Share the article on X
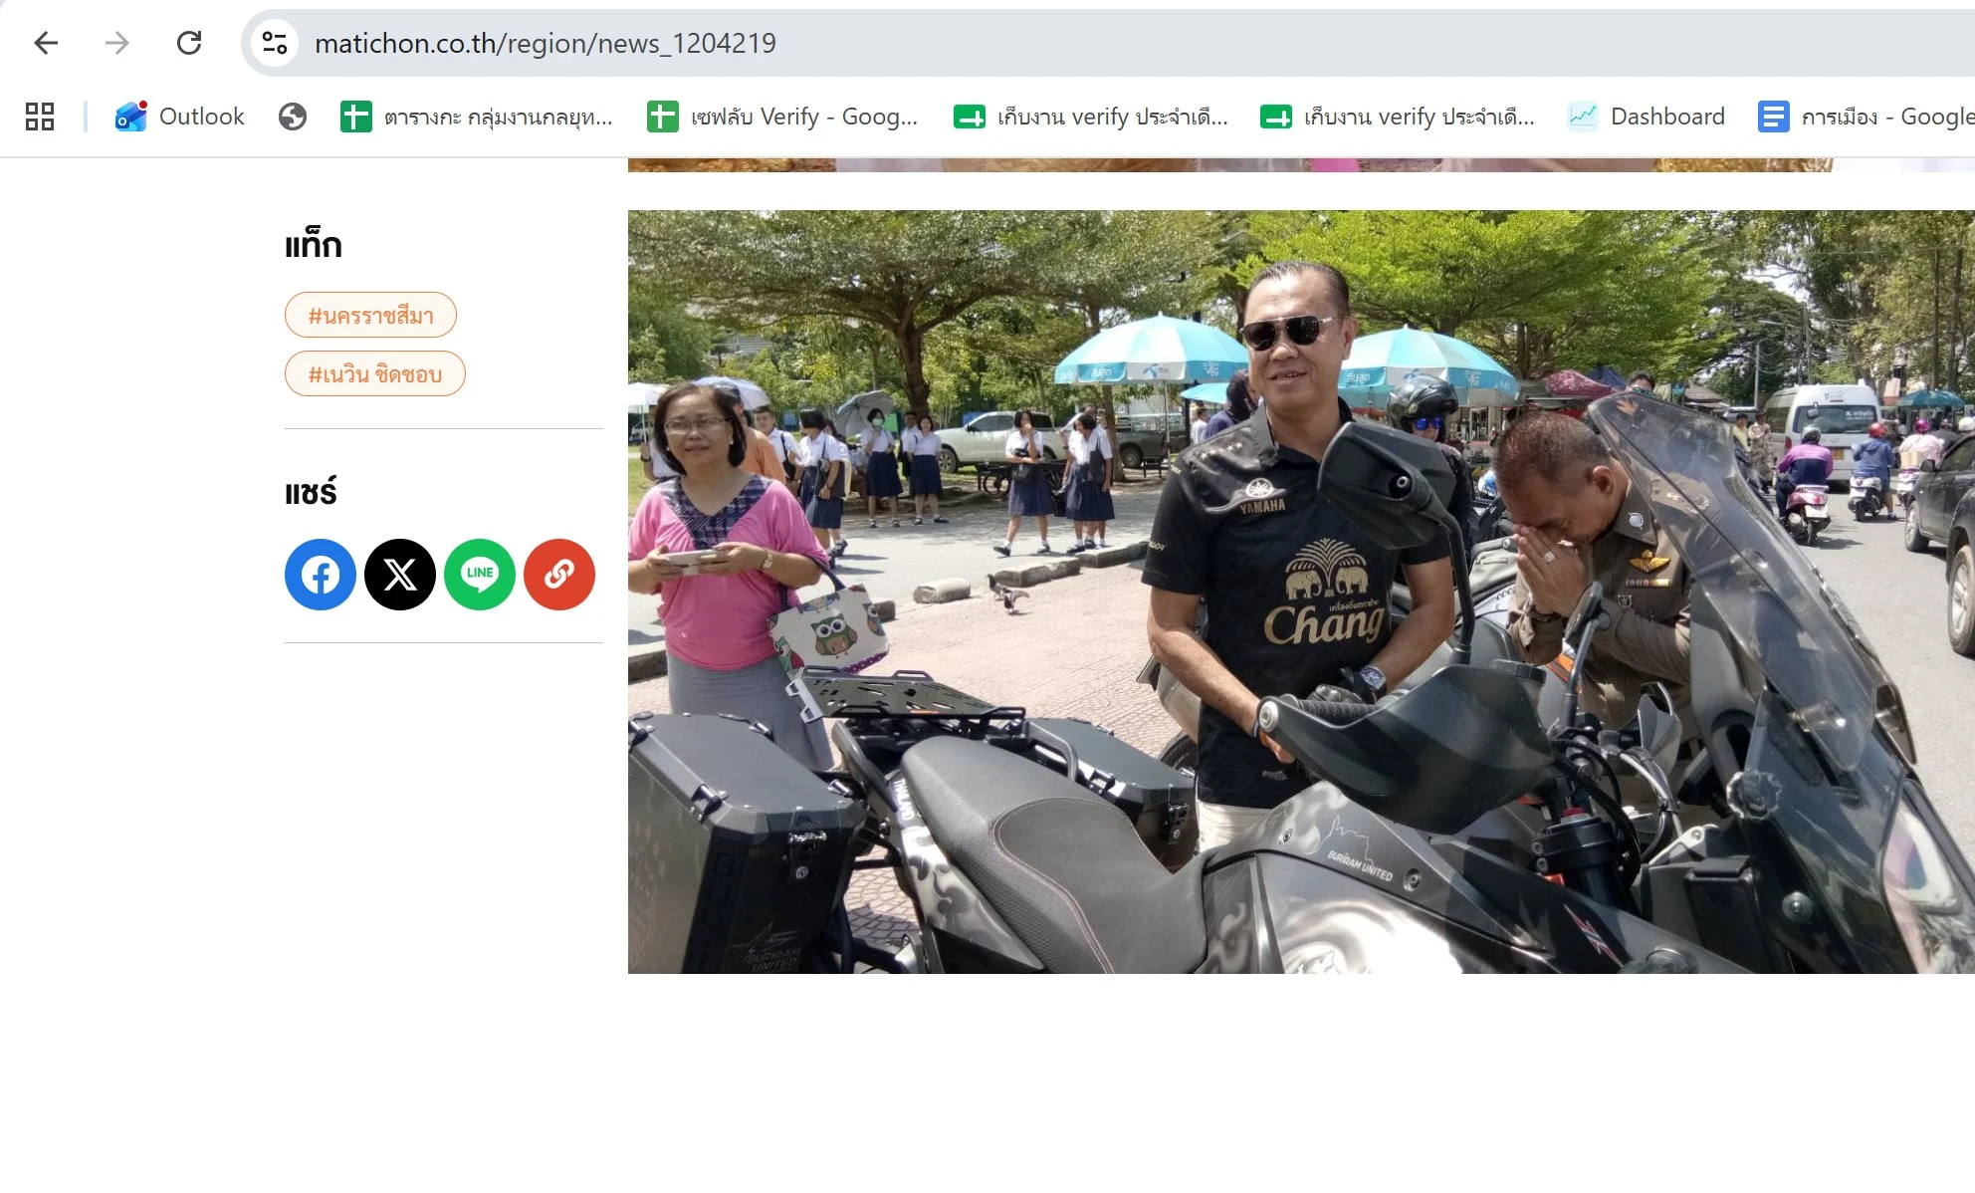 tap(400, 575)
